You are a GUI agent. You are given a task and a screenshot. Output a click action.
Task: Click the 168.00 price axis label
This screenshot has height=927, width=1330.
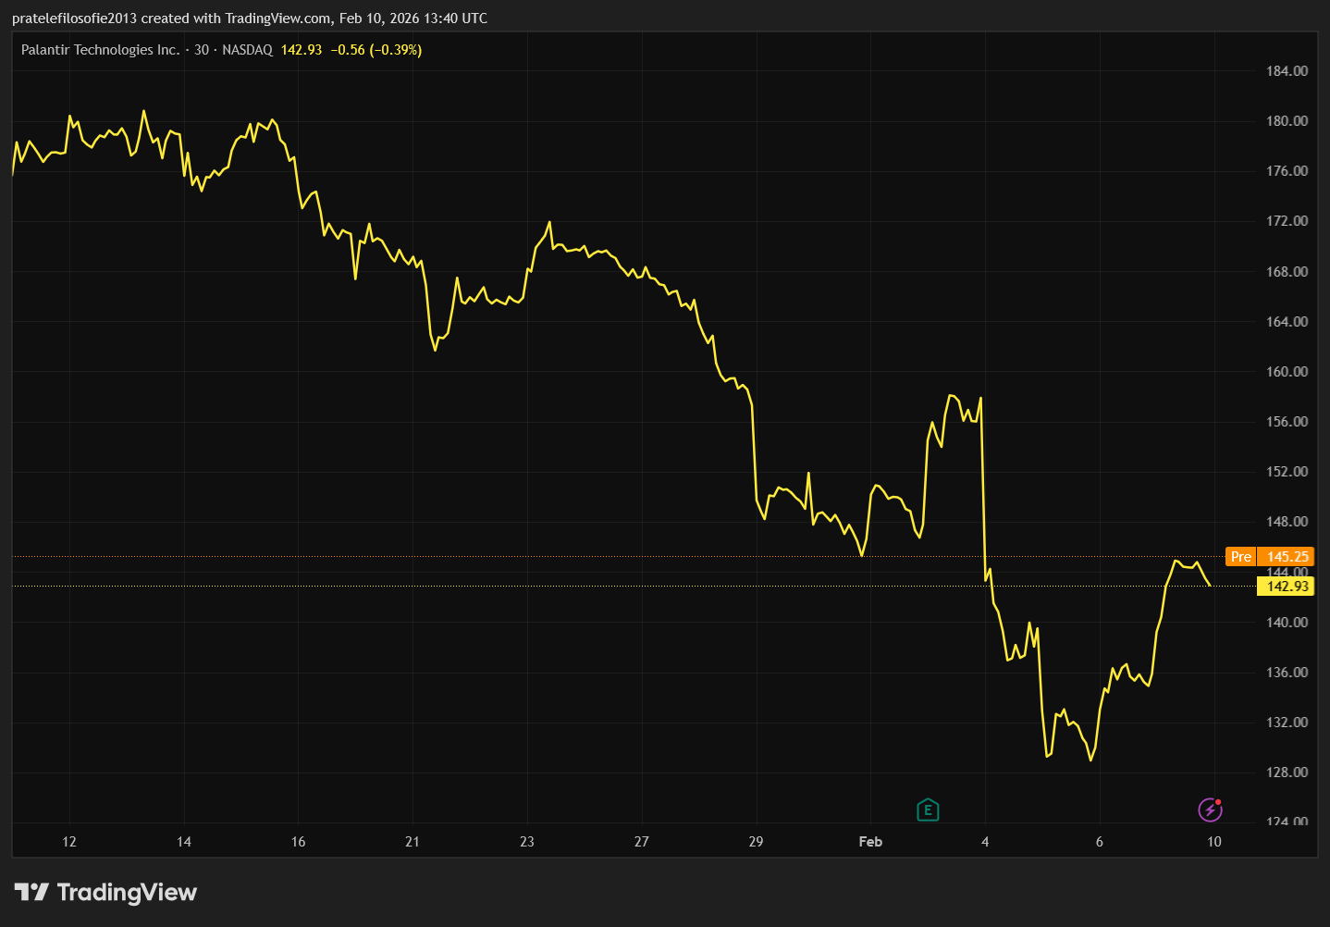(x=1287, y=272)
